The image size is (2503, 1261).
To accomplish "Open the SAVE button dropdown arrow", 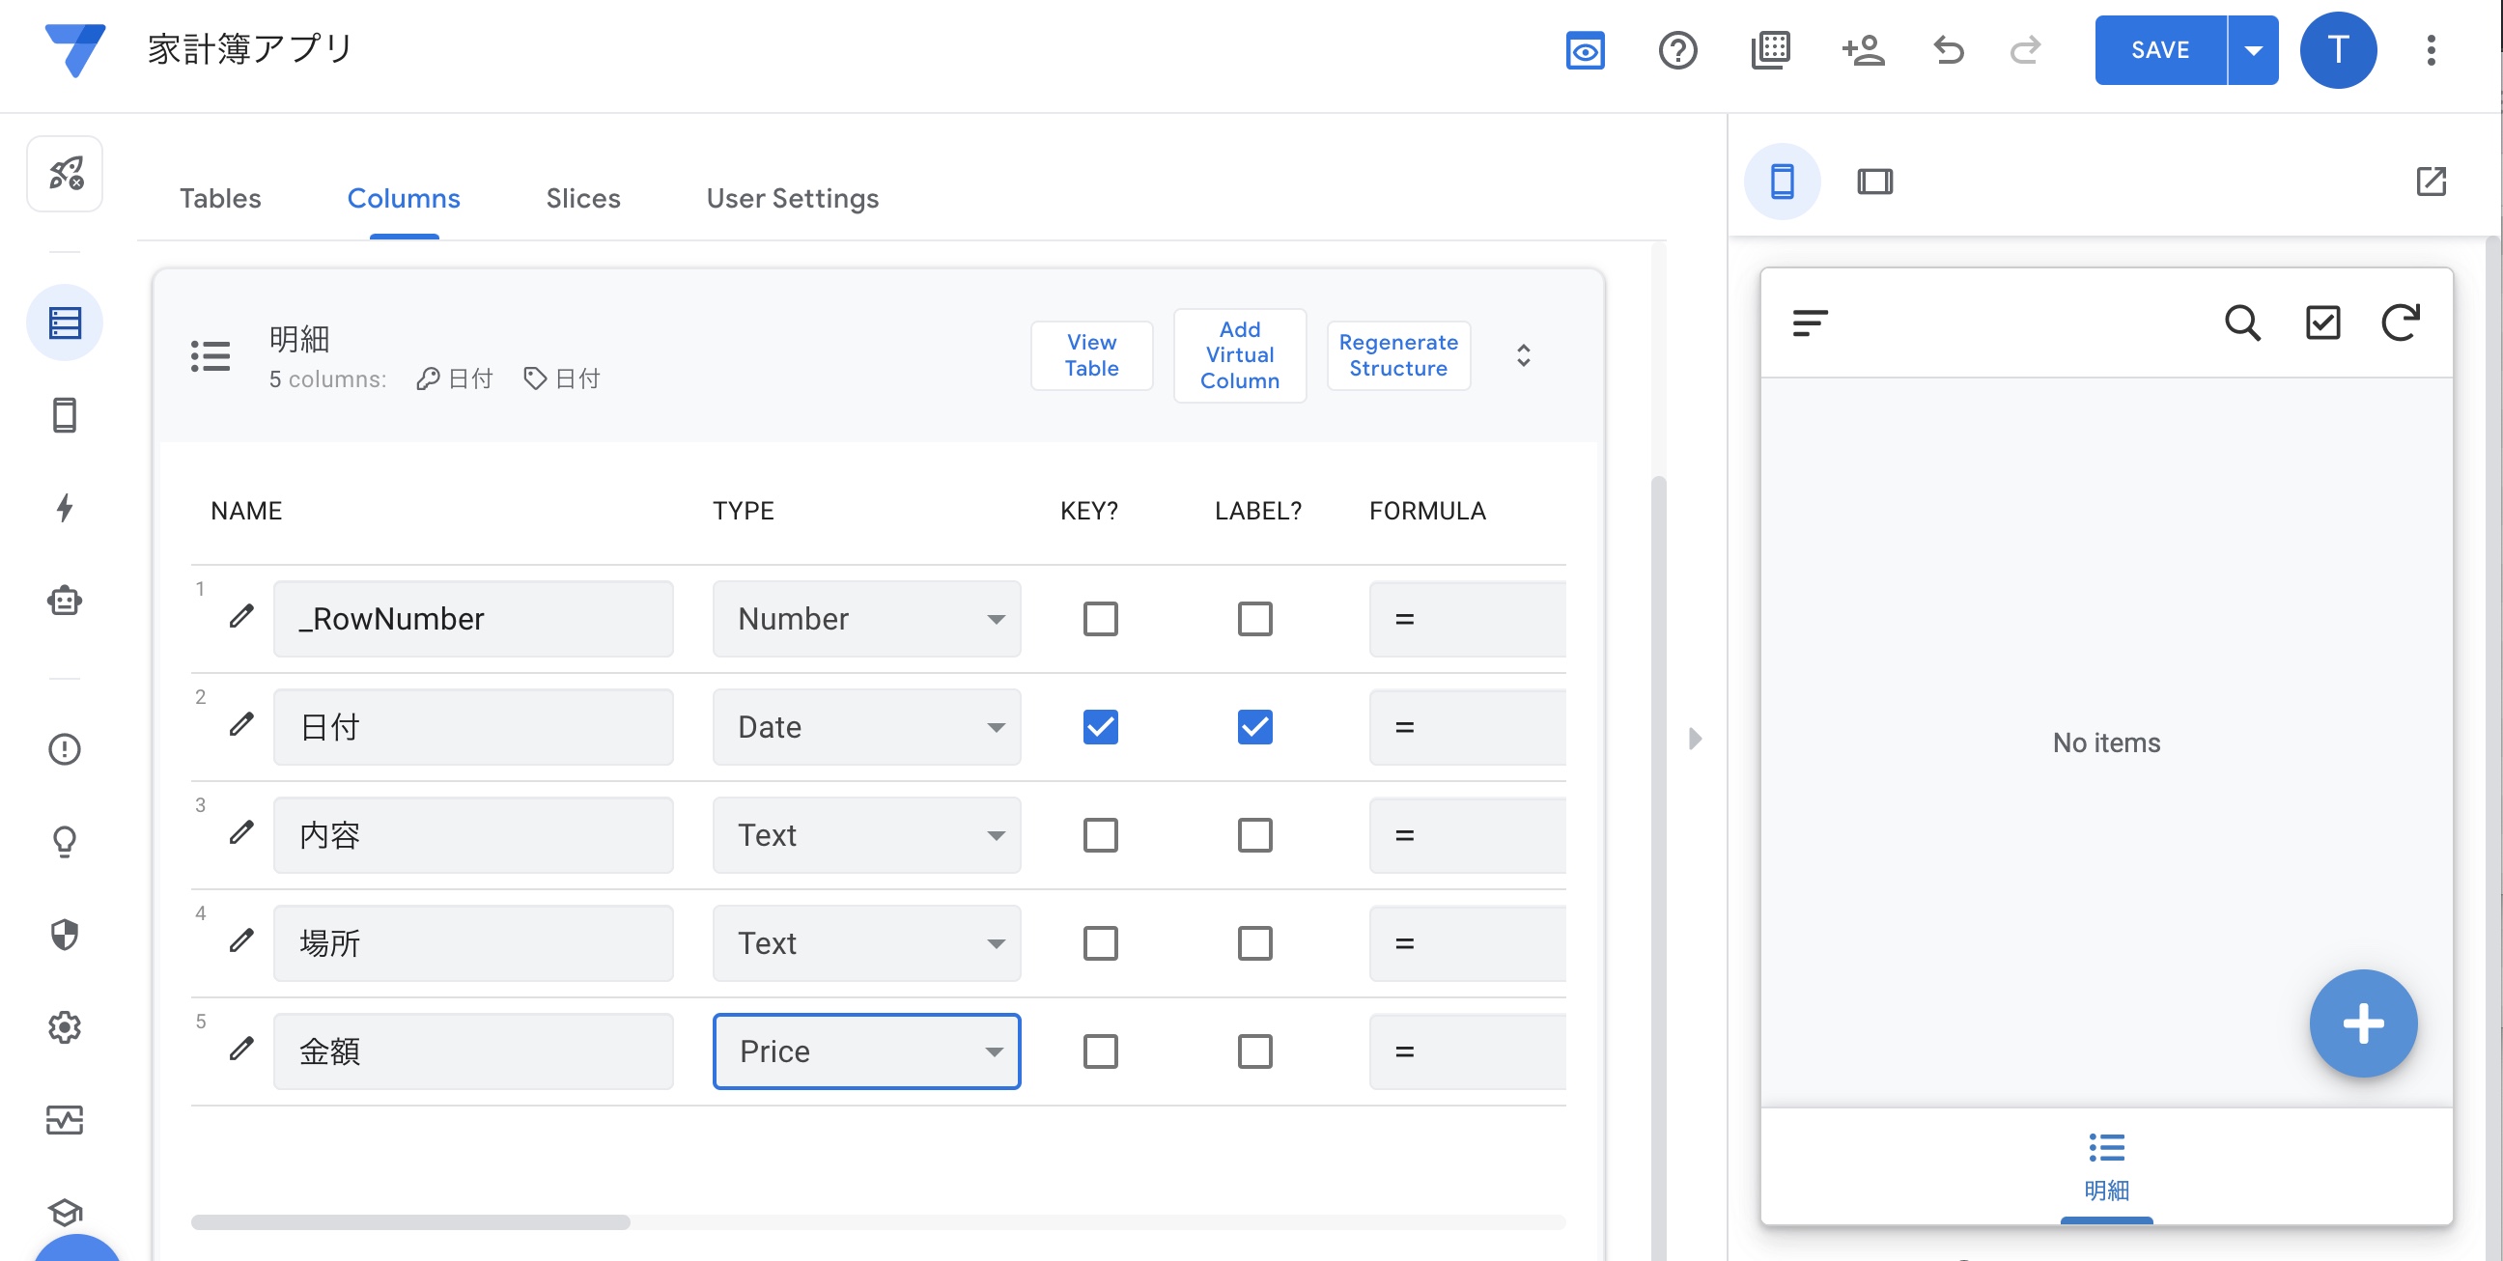I will tap(2252, 50).
